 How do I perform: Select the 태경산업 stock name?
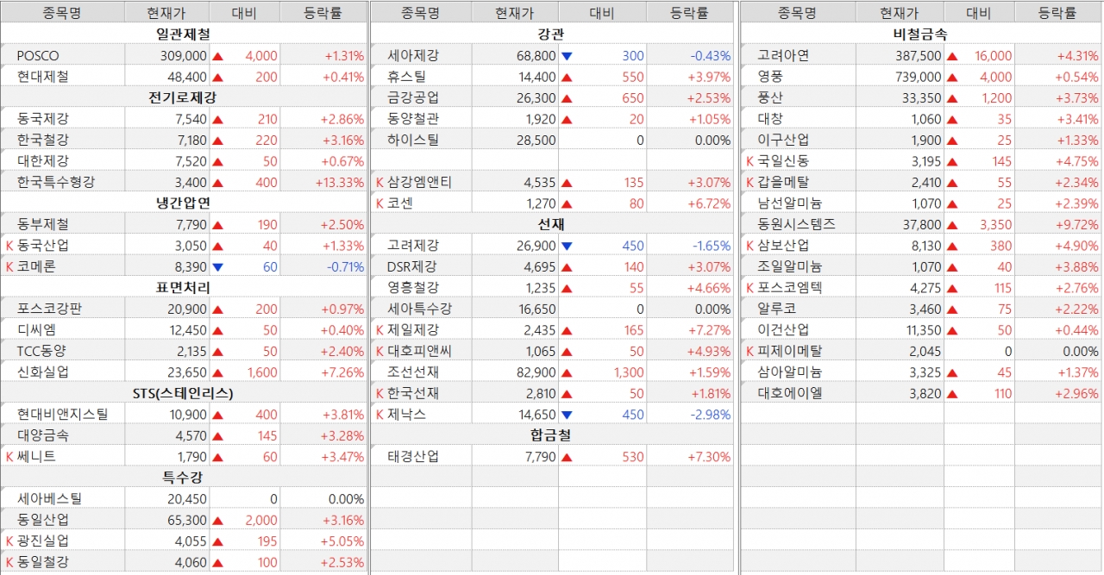pos(413,457)
